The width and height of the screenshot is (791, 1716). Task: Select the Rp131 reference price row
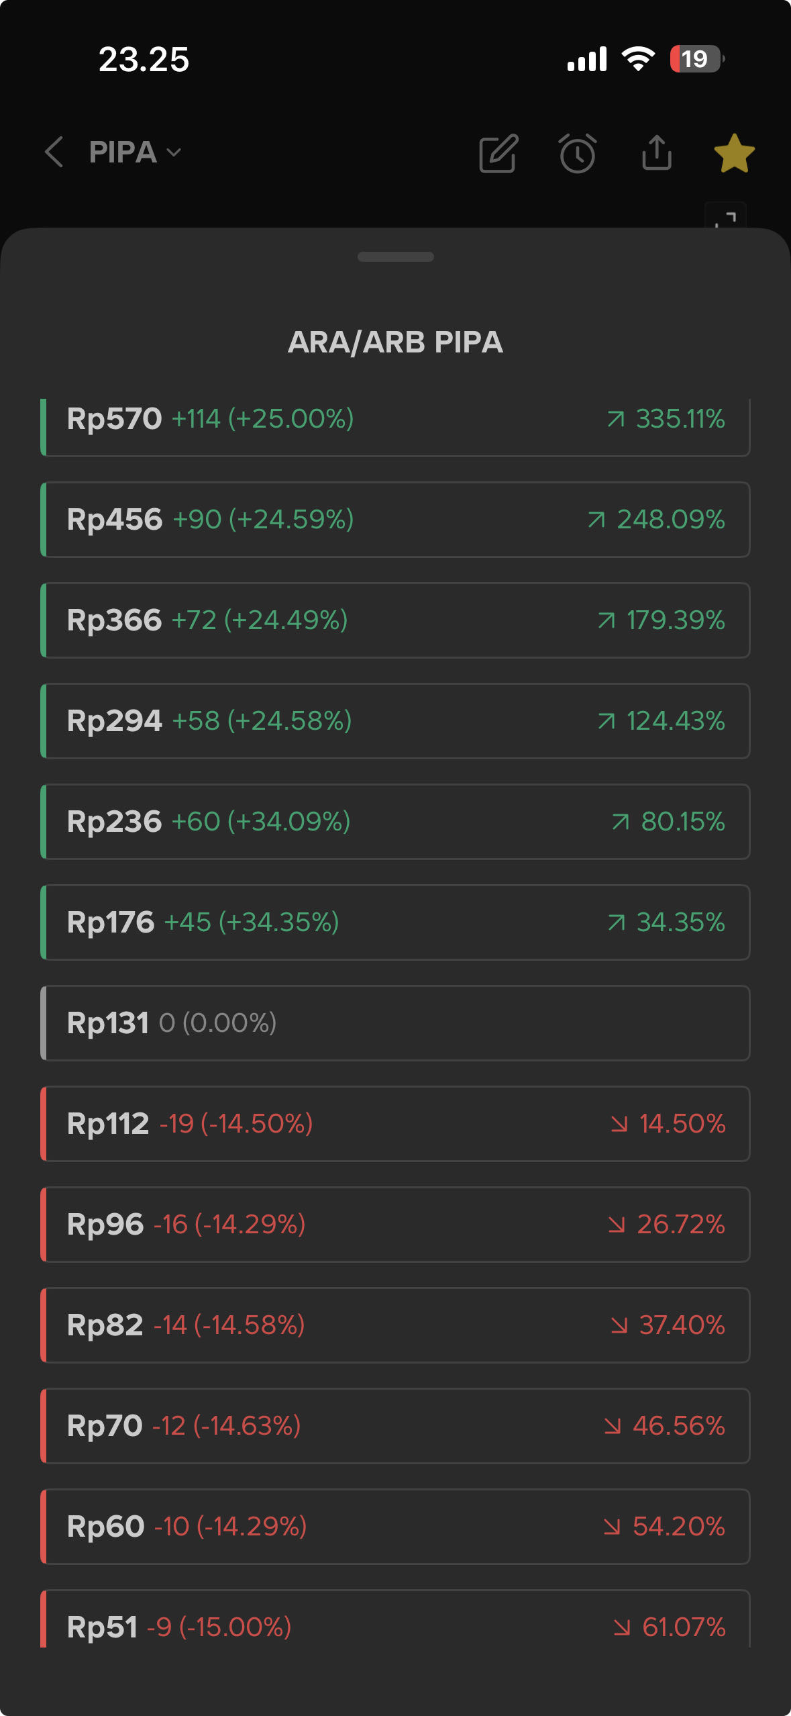point(395,1023)
